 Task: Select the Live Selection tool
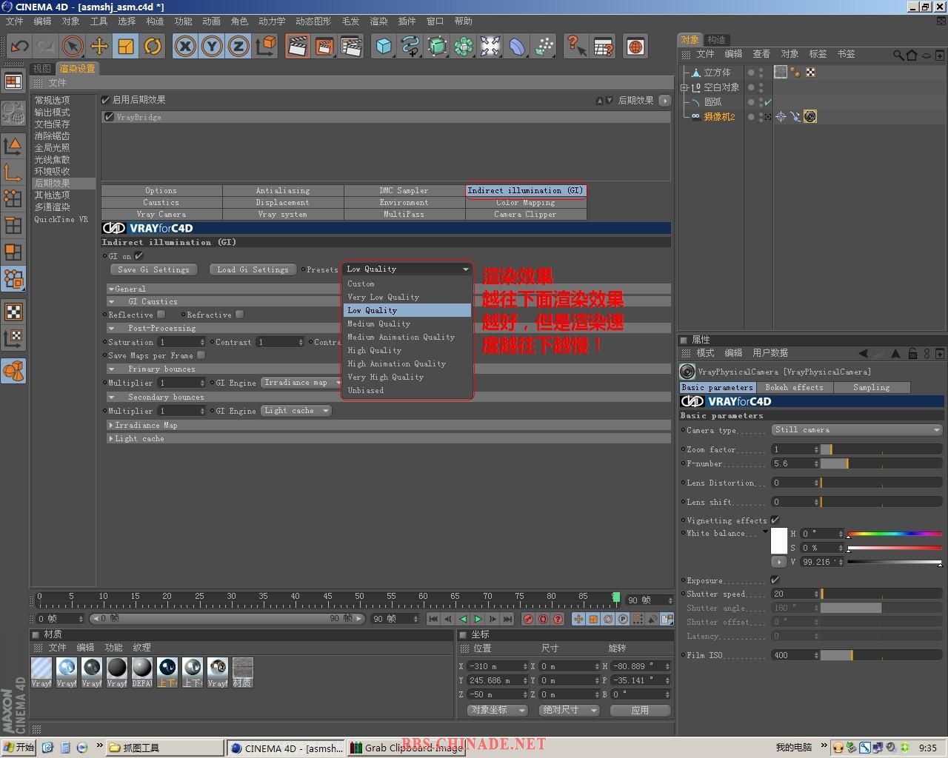coord(73,47)
